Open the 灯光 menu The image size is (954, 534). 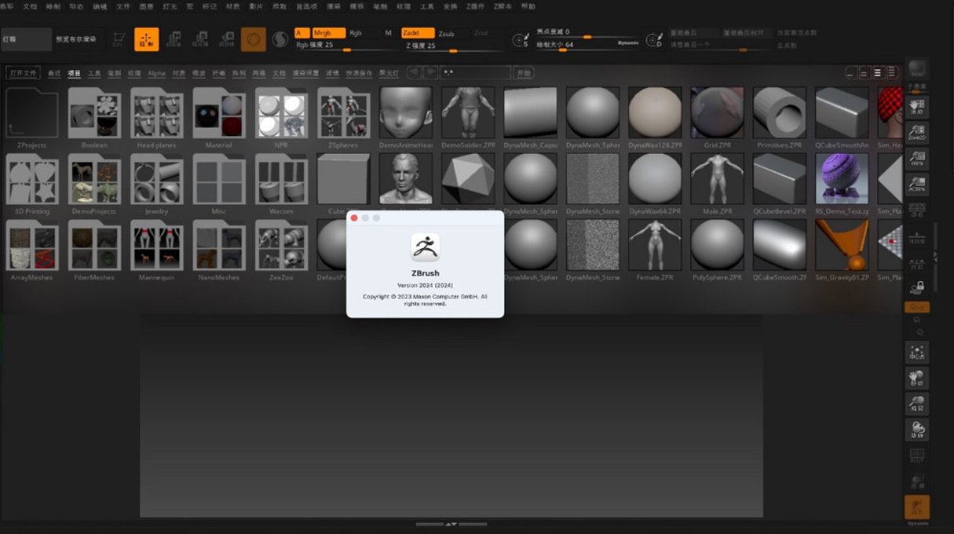pyautogui.click(x=170, y=5)
